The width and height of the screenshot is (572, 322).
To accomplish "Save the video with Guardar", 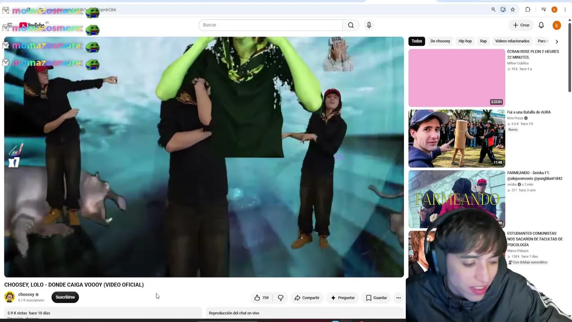I will coord(376,298).
